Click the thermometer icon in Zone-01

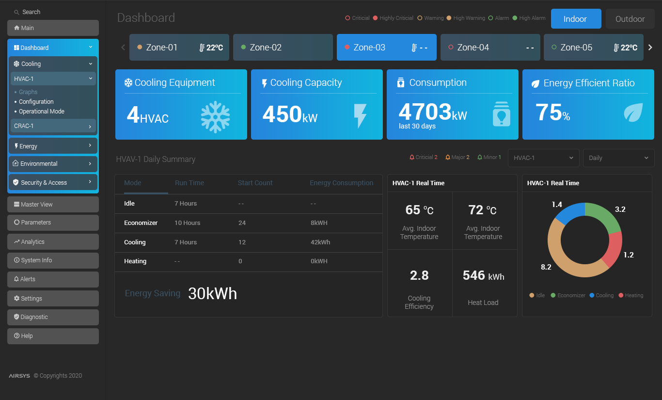202,48
